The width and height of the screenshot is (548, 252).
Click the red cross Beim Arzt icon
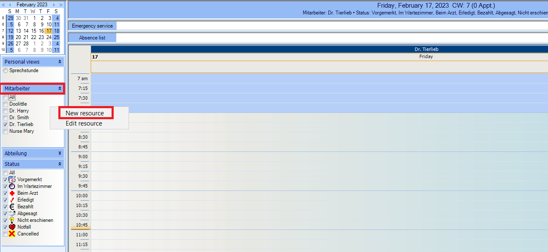point(12,193)
